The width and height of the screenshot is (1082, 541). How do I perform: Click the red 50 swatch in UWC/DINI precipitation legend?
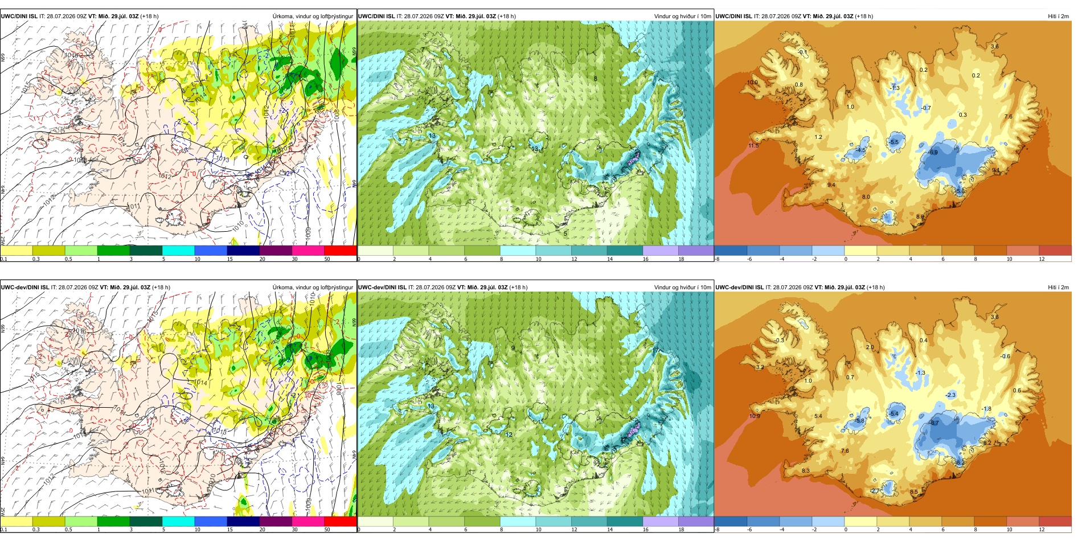[340, 250]
